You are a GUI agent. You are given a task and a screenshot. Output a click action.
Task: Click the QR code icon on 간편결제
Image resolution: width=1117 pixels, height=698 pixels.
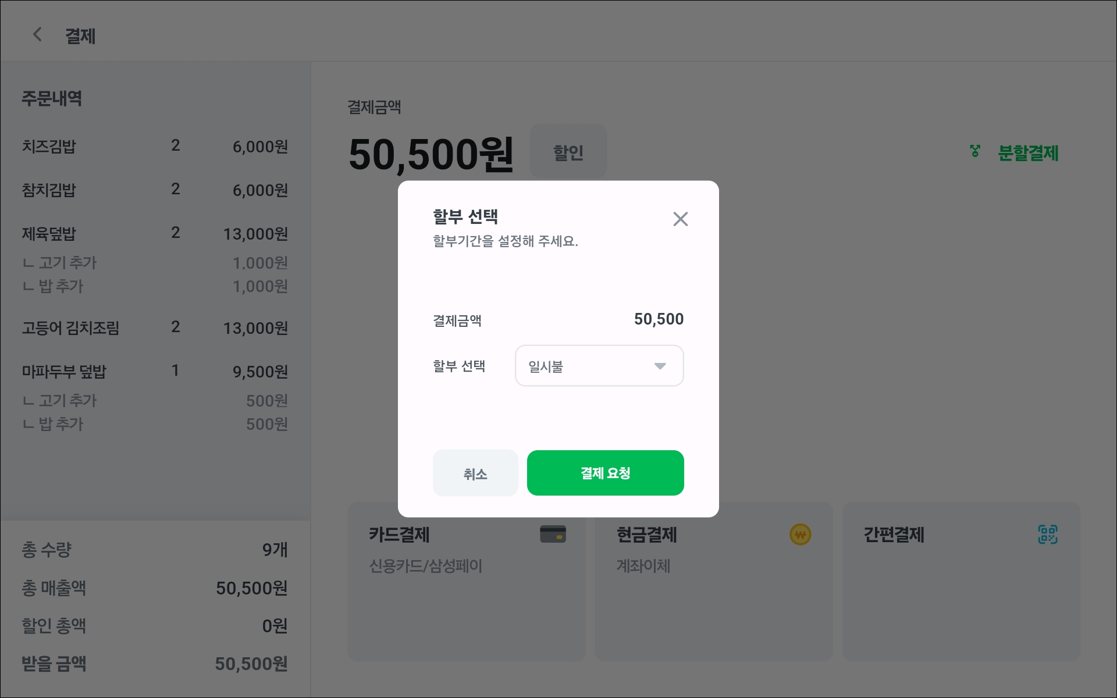1047,534
